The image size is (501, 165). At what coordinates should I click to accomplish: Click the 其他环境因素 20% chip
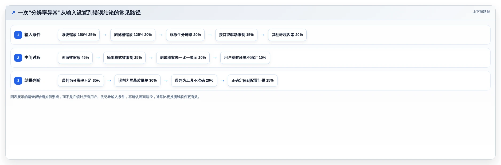(287, 35)
